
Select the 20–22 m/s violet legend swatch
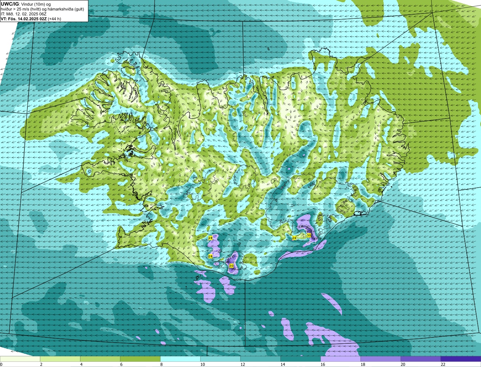click(421, 359)
